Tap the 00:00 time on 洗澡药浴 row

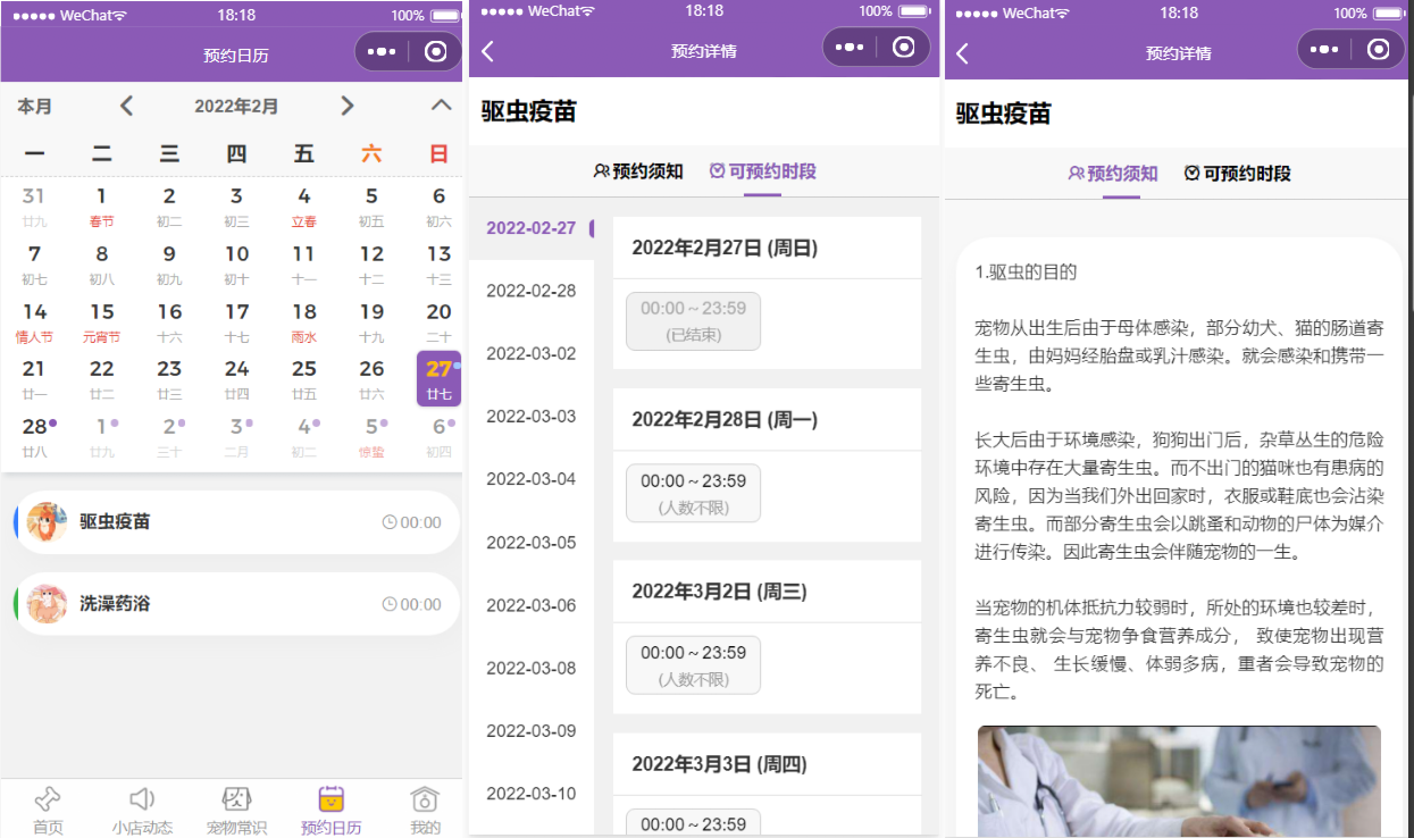click(x=412, y=604)
